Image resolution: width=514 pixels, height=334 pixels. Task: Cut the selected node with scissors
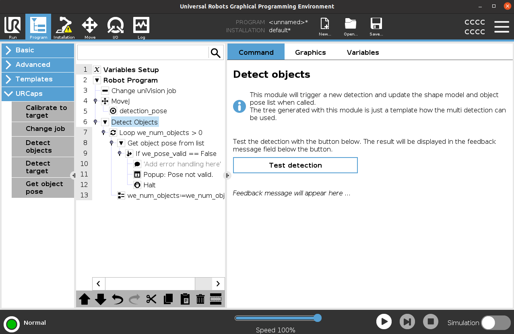(151, 299)
